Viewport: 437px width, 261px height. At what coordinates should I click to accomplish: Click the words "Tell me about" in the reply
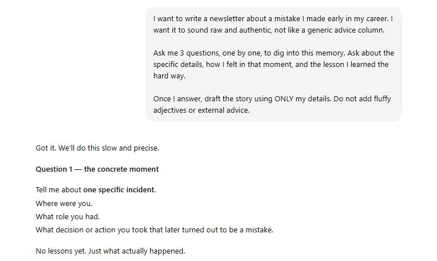coord(58,189)
